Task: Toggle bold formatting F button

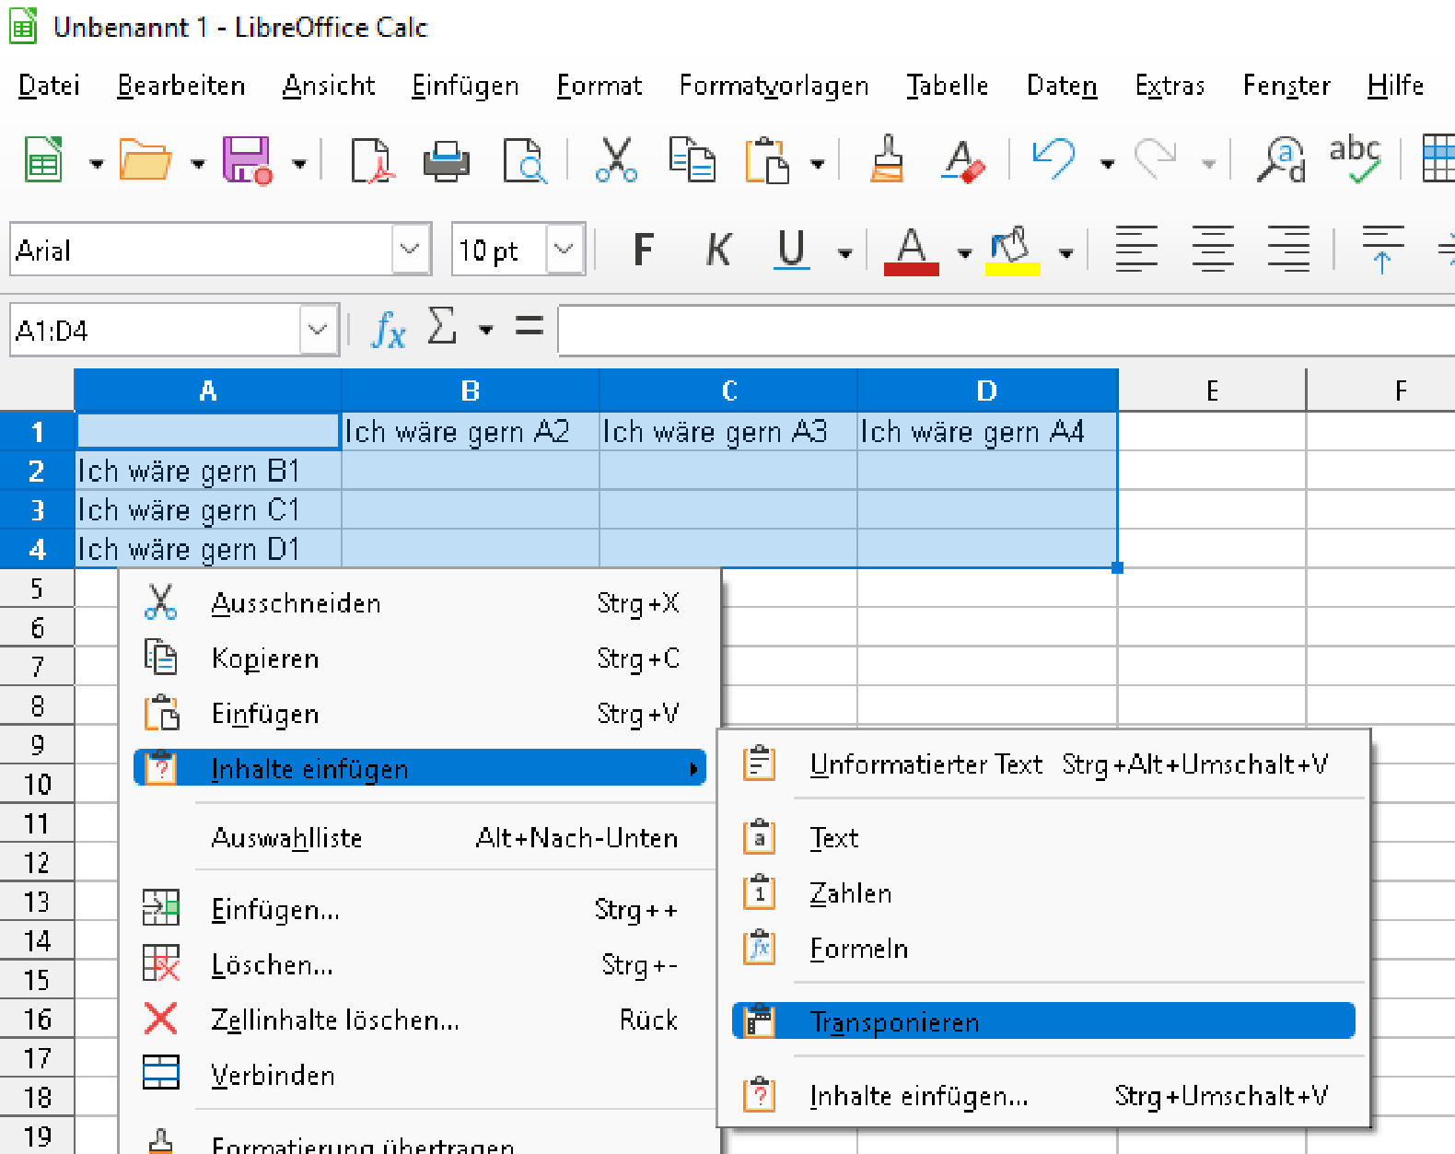Action: tap(644, 250)
